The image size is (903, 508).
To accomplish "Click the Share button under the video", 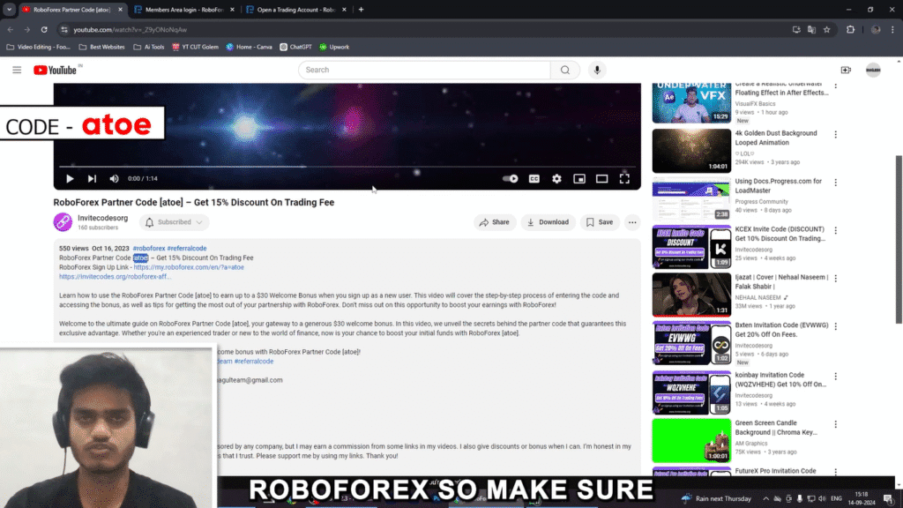I will [x=495, y=221].
